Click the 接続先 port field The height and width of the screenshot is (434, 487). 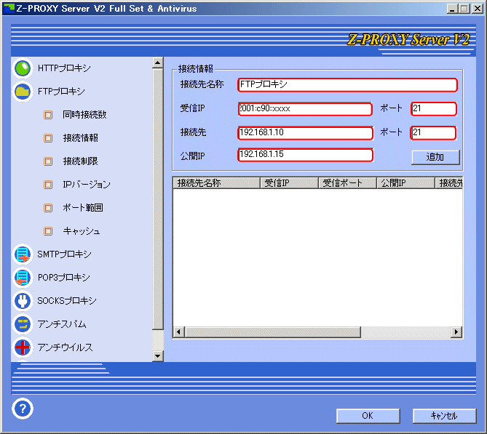[x=433, y=133]
